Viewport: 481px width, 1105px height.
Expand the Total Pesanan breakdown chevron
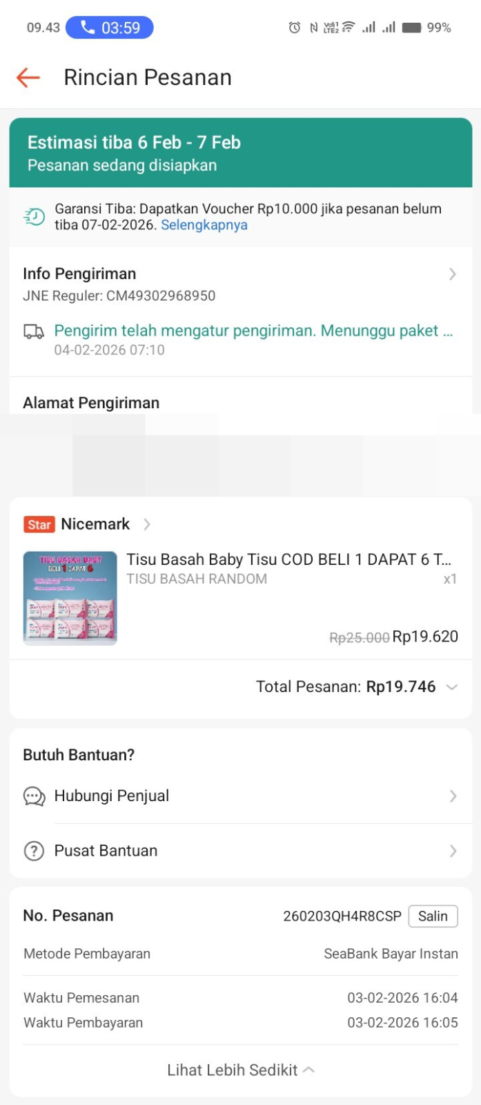(452, 687)
